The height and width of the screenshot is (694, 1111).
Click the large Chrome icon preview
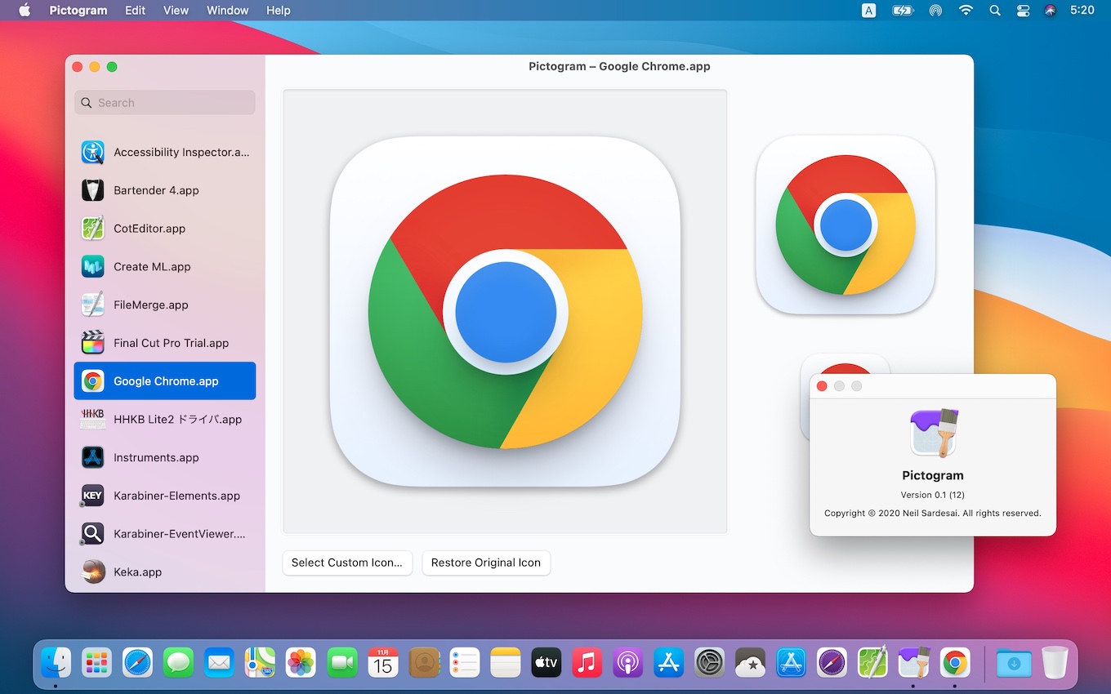click(x=505, y=311)
